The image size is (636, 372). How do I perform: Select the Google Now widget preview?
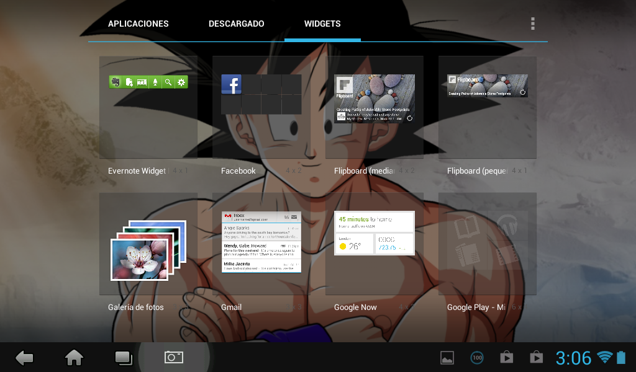tap(375, 233)
